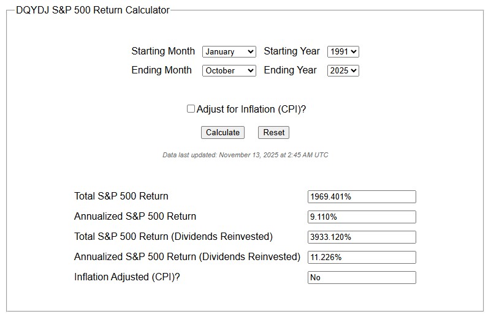491x317 pixels.
Task: Click the "Starting Year" label
Action: click(x=292, y=51)
